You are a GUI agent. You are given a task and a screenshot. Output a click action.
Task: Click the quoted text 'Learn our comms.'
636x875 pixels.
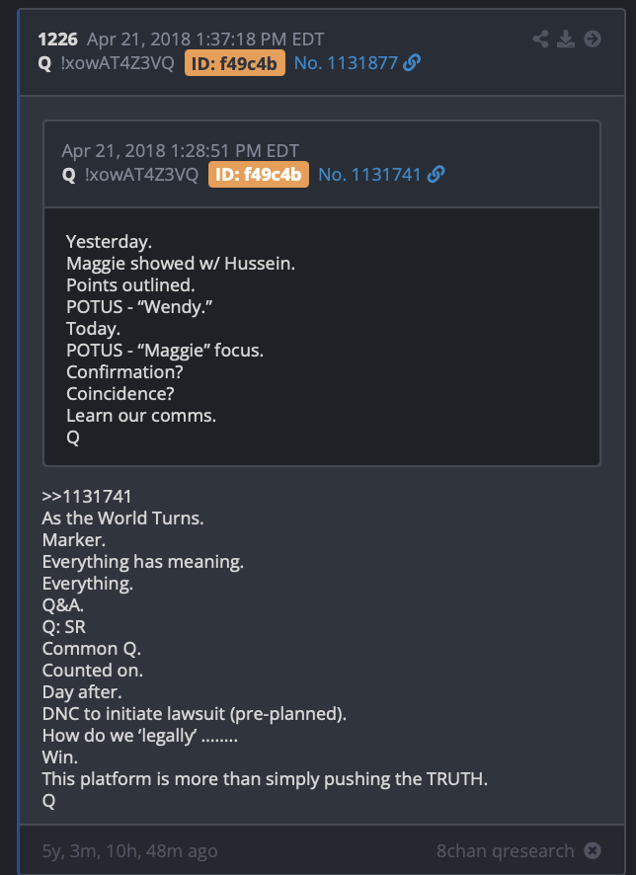(x=140, y=416)
